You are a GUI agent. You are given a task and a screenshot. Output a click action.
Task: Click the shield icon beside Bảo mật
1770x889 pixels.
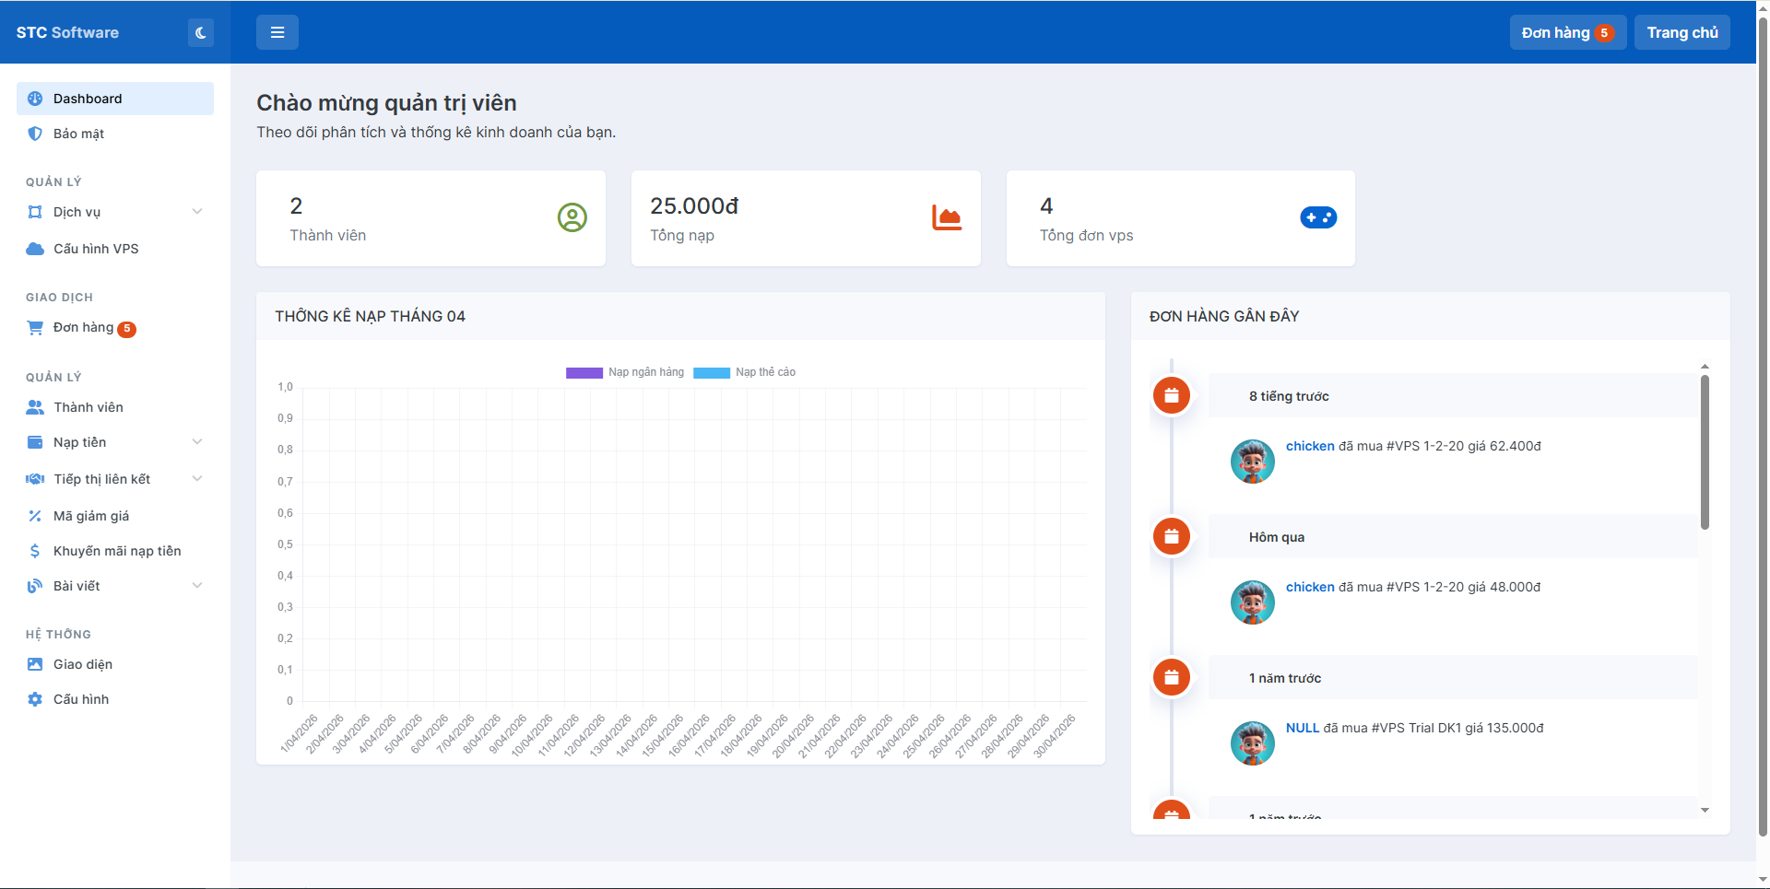35,134
